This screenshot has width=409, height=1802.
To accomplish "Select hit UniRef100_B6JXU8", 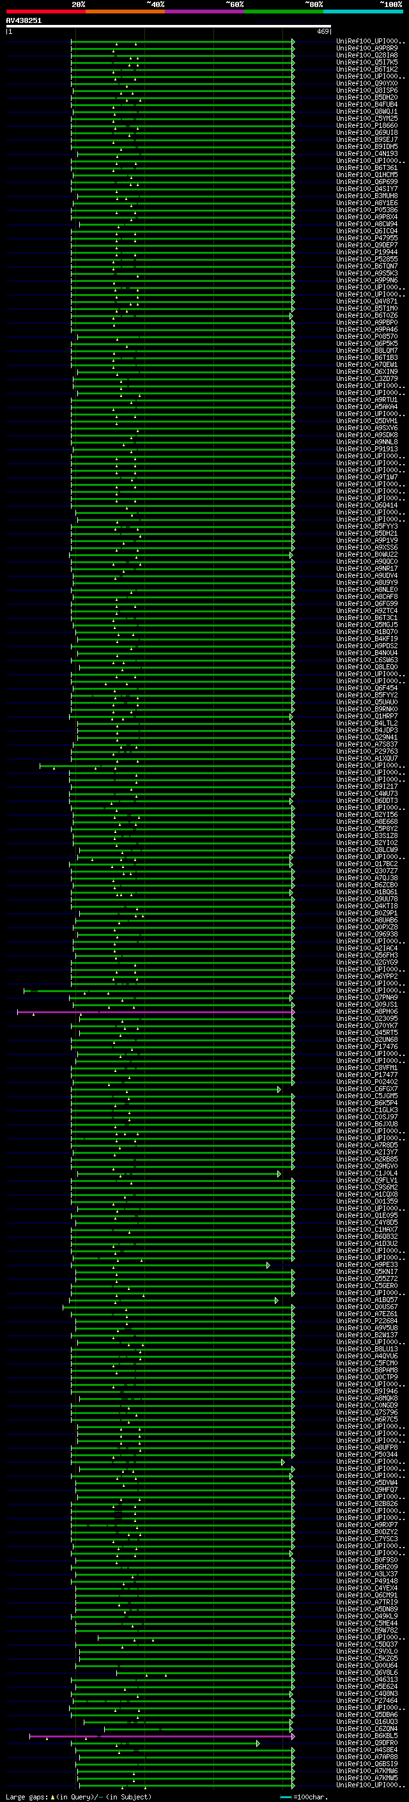I will (x=367, y=1123).
